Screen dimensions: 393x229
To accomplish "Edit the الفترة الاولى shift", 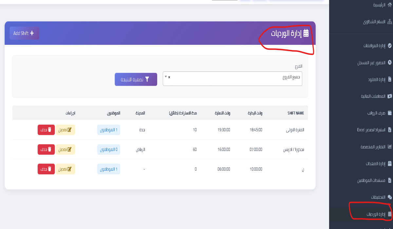I will 65,130.
